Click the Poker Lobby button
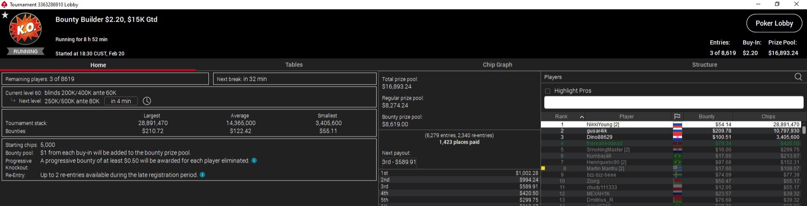Screen dimensions: 807x206 pos(774,23)
